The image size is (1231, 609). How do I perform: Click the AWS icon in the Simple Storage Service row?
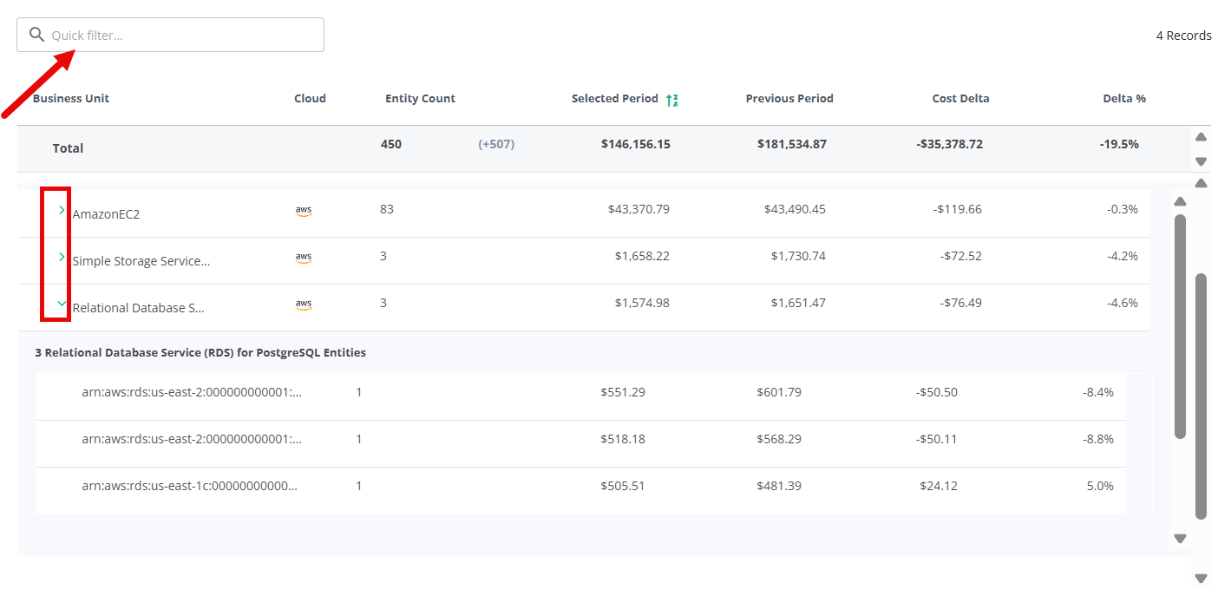point(304,257)
